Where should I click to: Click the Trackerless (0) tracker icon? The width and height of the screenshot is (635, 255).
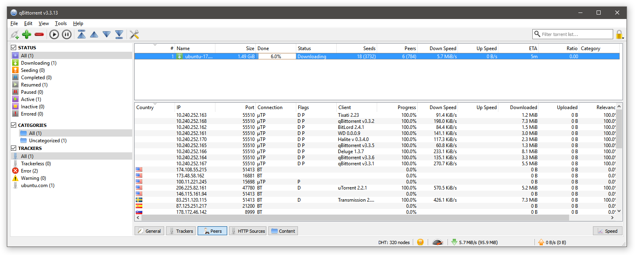(15, 163)
